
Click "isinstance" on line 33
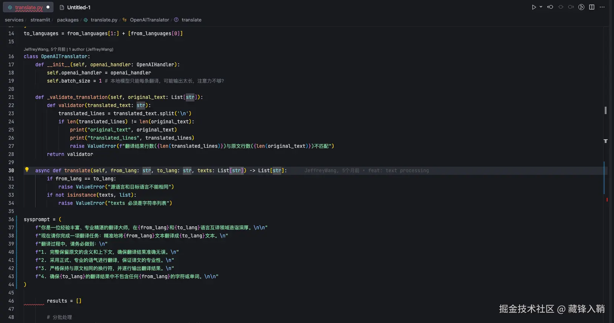[x=81, y=195]
